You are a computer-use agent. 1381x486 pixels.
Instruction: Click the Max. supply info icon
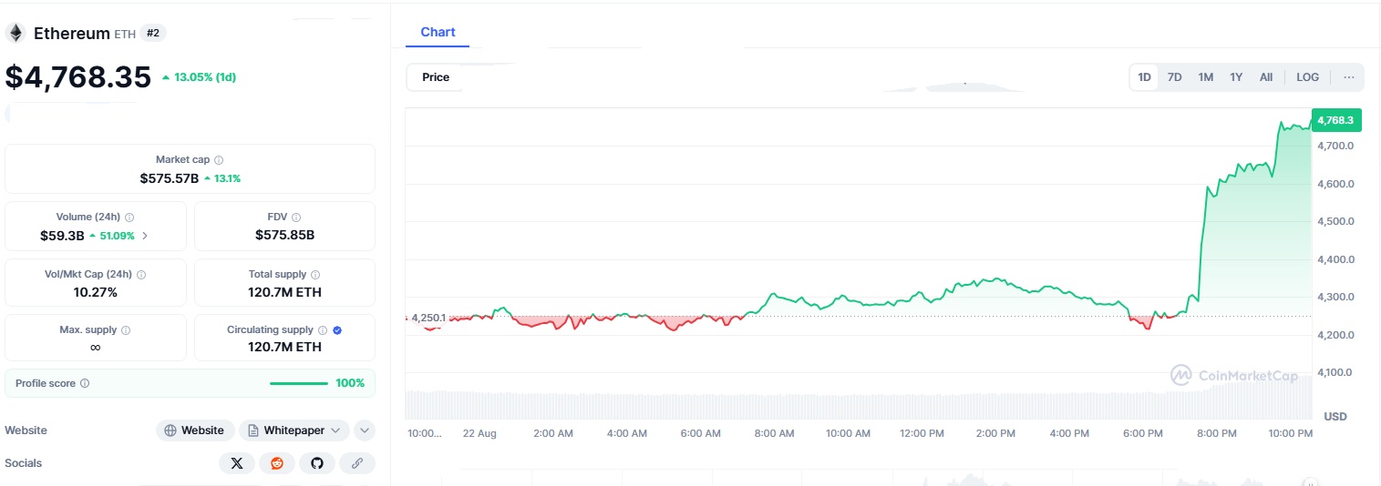click(x=126, y=330)
